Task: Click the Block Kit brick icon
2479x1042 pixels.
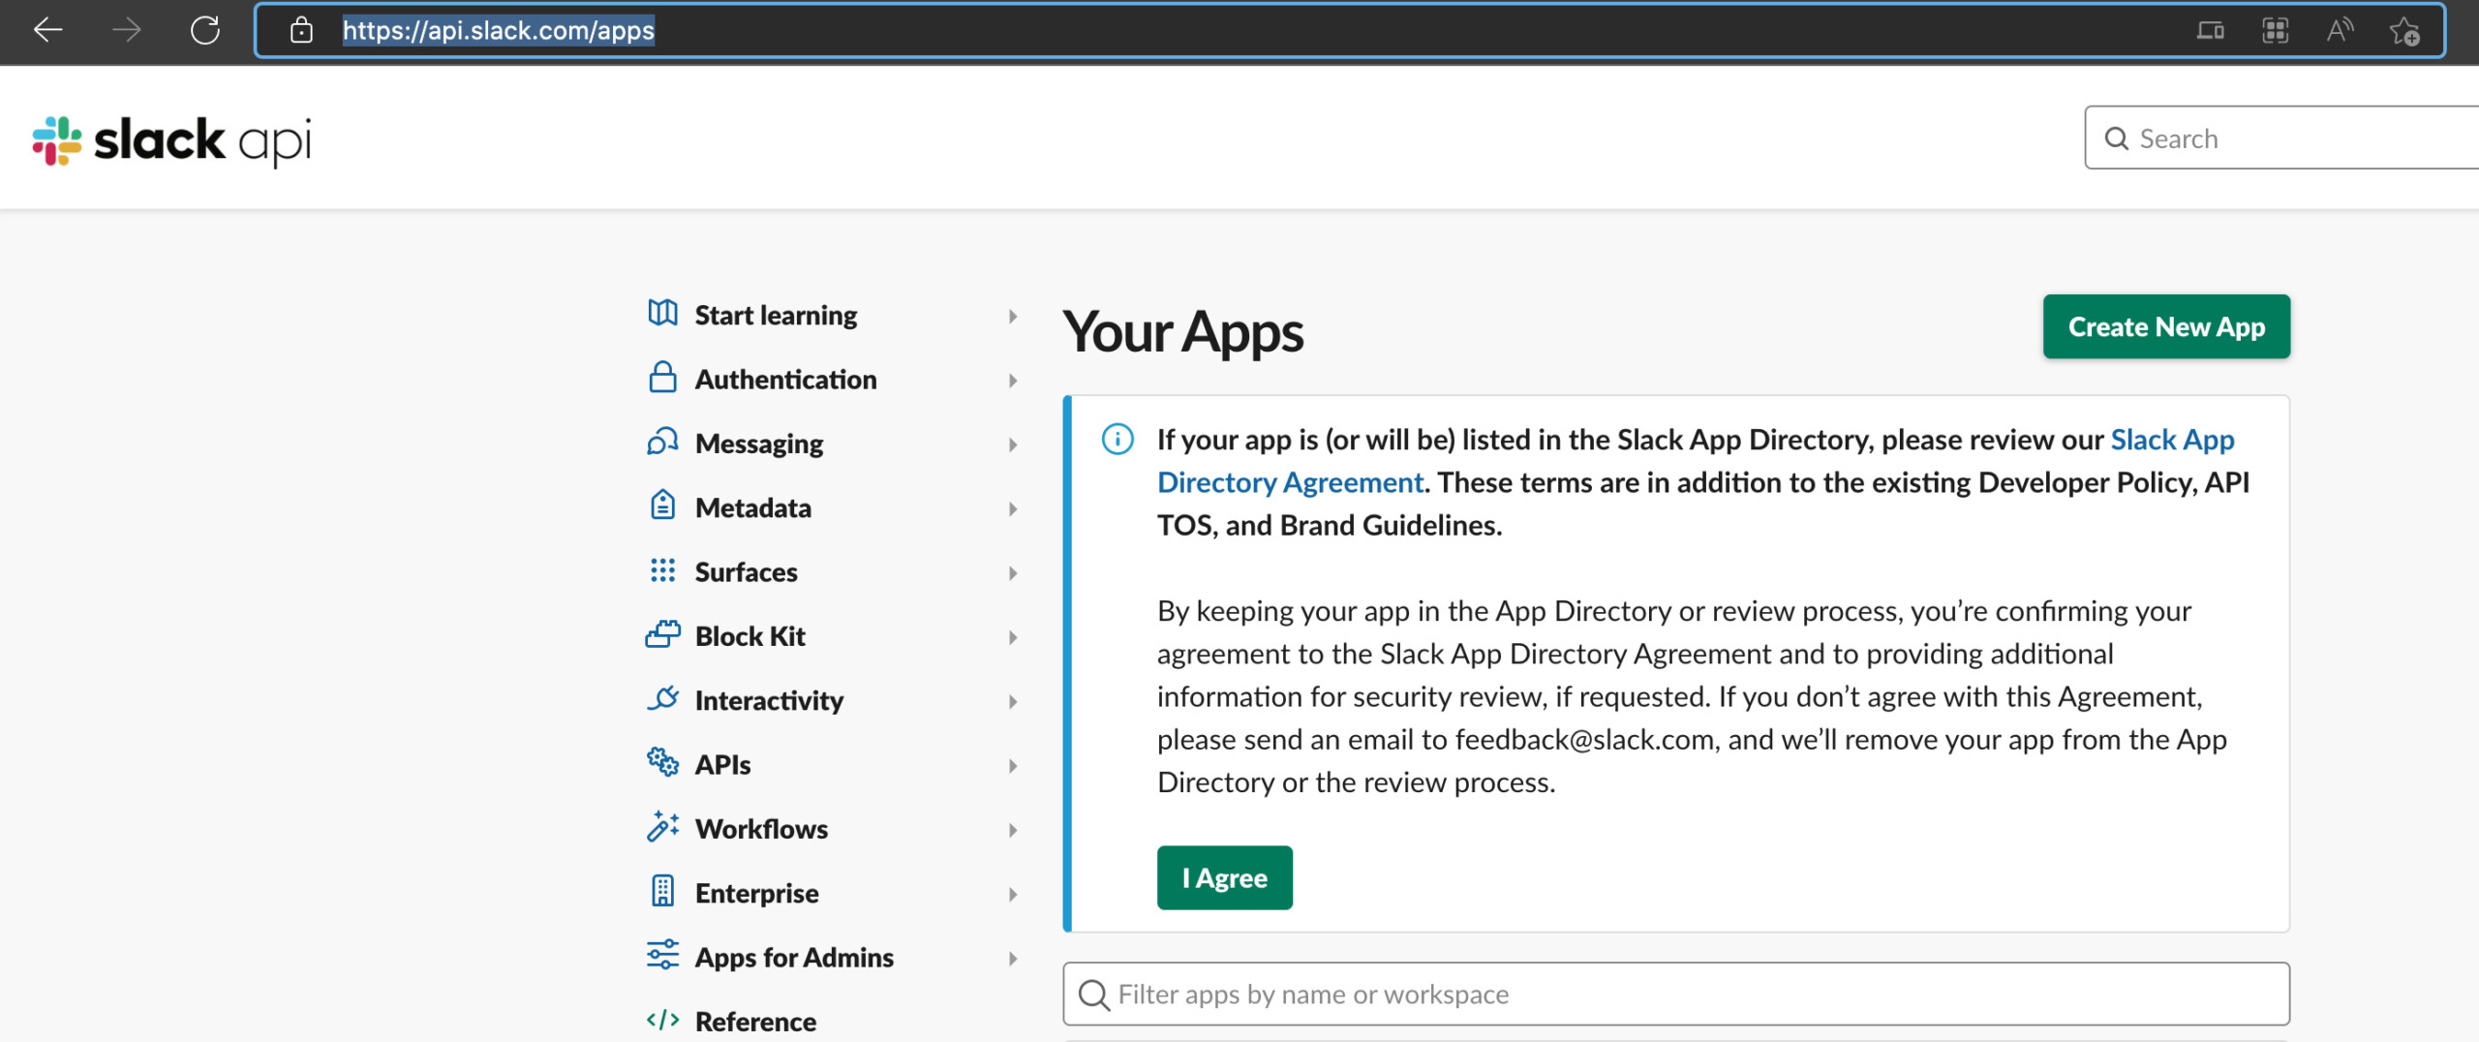Action: (662, 634)
